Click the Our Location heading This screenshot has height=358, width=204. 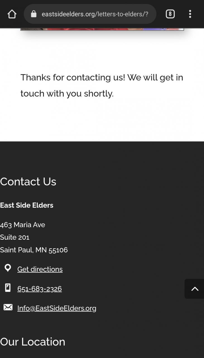point(33,342)
